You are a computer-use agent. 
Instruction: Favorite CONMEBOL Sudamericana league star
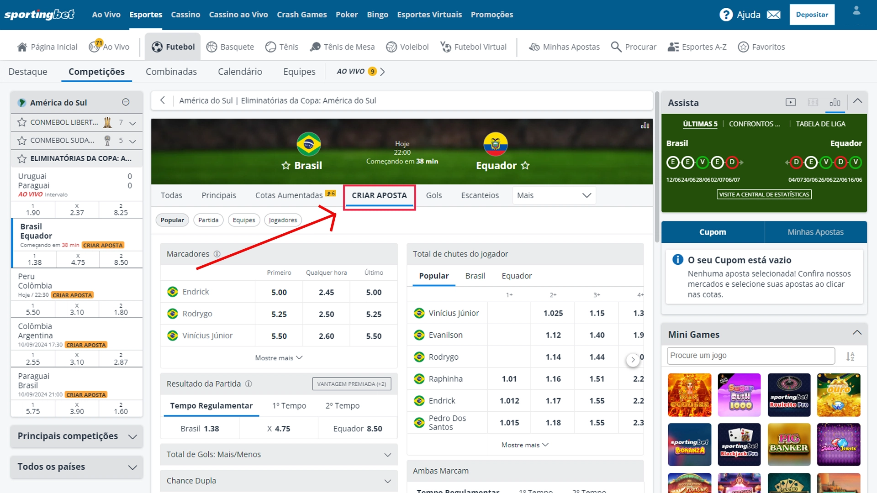[21, 141]
